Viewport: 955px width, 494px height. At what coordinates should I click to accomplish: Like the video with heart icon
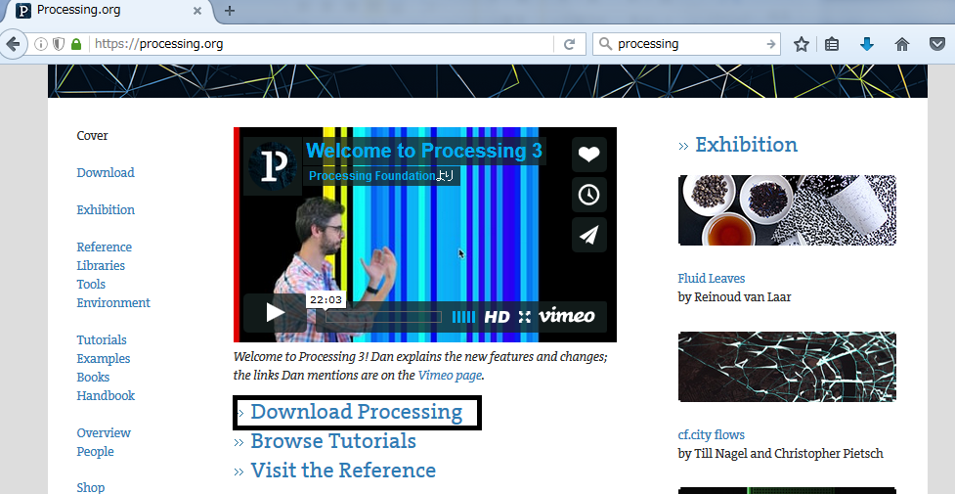click(x=589, y=155)
